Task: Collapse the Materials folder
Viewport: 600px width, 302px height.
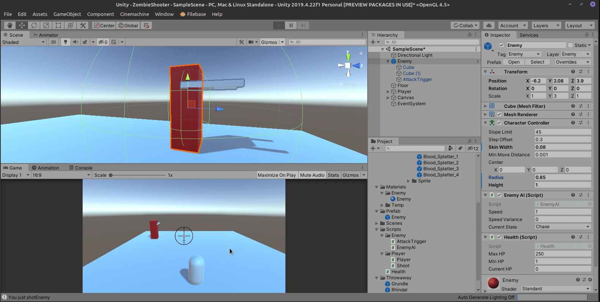Action: click(x=376, y=187)
